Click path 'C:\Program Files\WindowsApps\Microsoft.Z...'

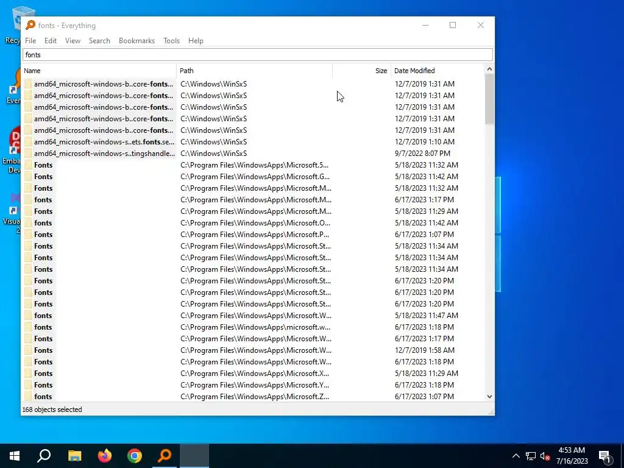point(255,396)
